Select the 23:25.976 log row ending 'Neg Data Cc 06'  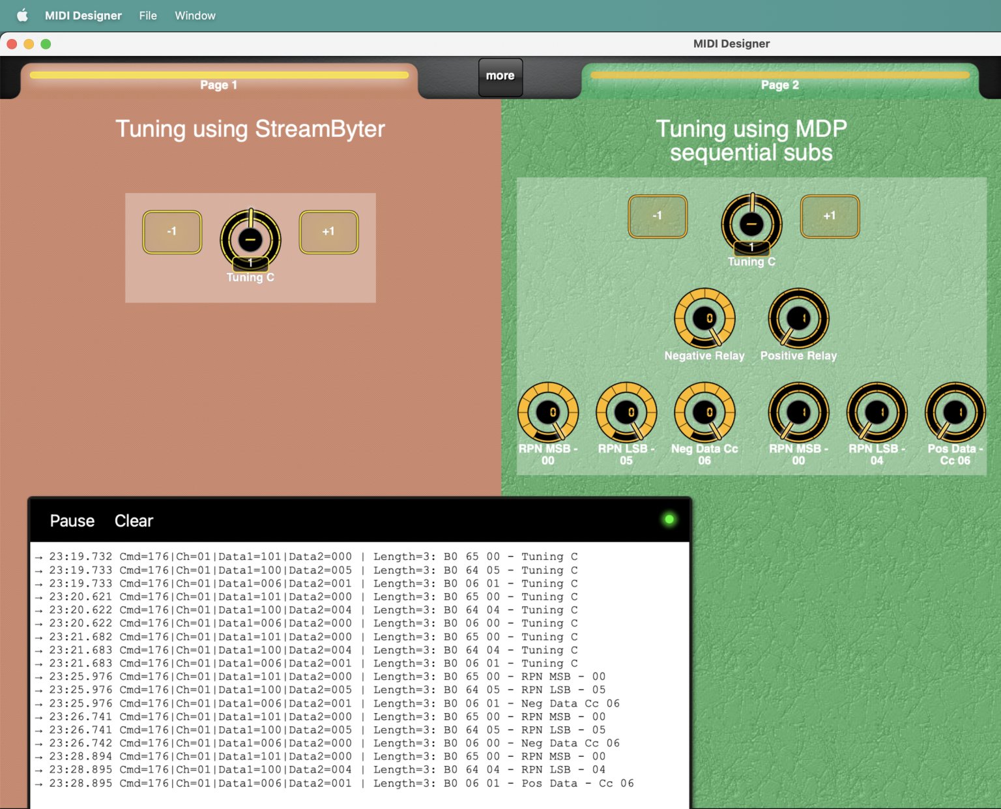pyautogui.click(x=327, y=703)
